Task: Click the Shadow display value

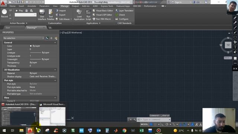Action: pos(43,76)
